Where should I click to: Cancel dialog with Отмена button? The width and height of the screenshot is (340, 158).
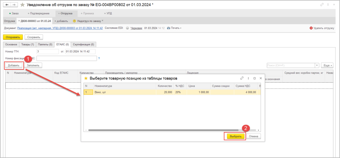[x=253, y=136]
